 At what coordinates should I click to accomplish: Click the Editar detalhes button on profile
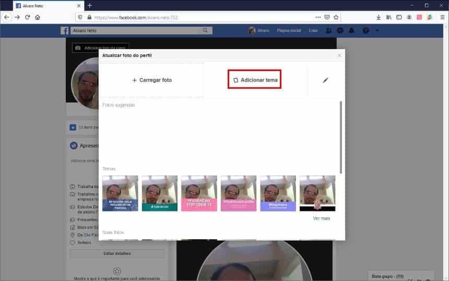117,253
